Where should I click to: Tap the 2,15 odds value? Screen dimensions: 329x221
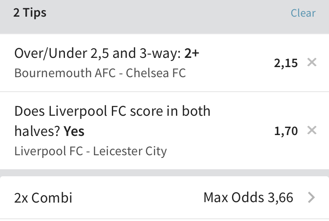click(x=286, y=63)
